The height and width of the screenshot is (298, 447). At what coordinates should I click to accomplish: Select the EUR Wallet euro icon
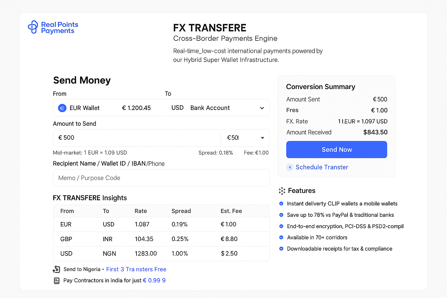tap(62, 108)
